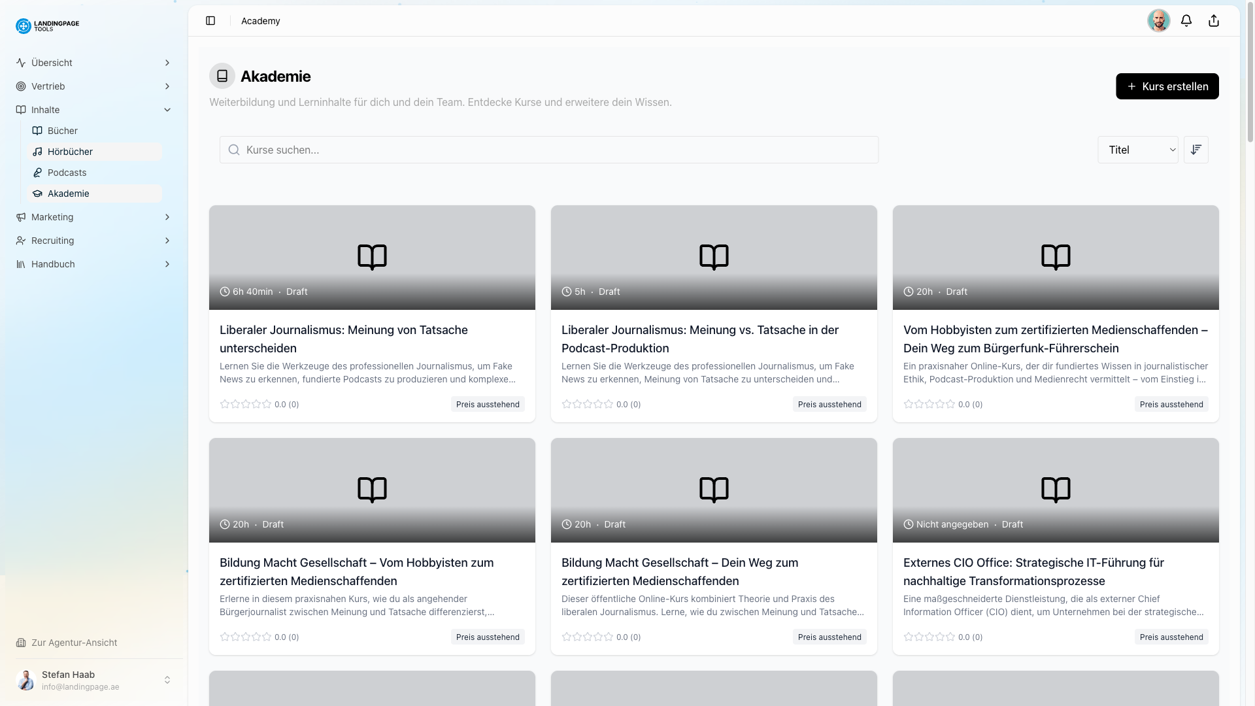1255x706 pixels.
Task: Click into the Kurse suchen search field
Action: [548, 150]
